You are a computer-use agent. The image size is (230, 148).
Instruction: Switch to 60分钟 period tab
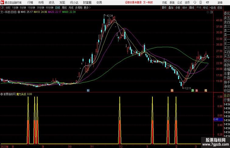tap(50, 8)
